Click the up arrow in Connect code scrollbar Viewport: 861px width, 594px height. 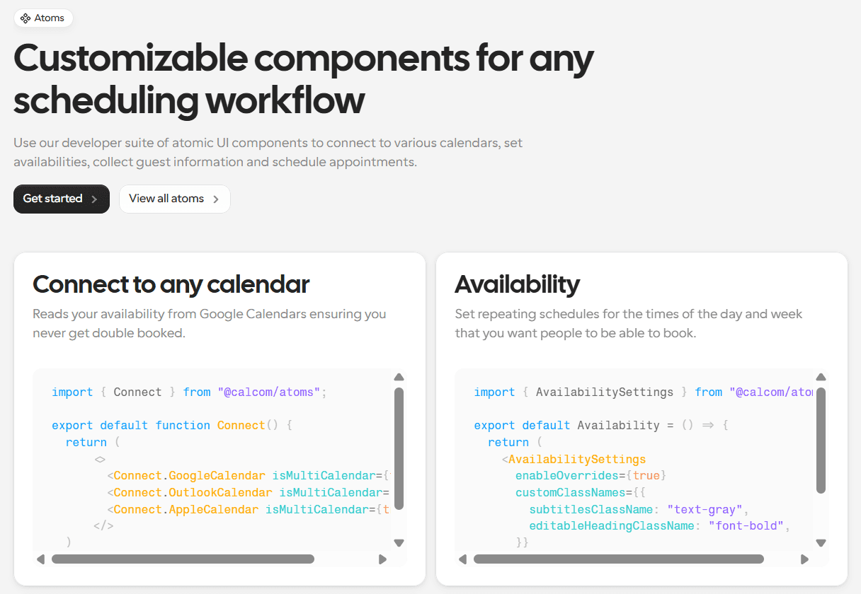pos(399,377)
